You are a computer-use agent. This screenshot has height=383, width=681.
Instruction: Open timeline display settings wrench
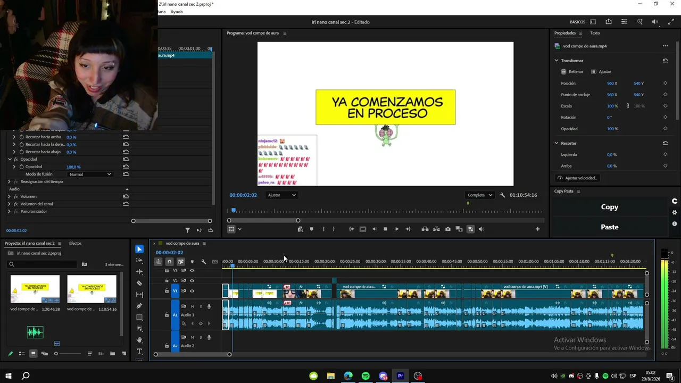[x=203, y=262]
